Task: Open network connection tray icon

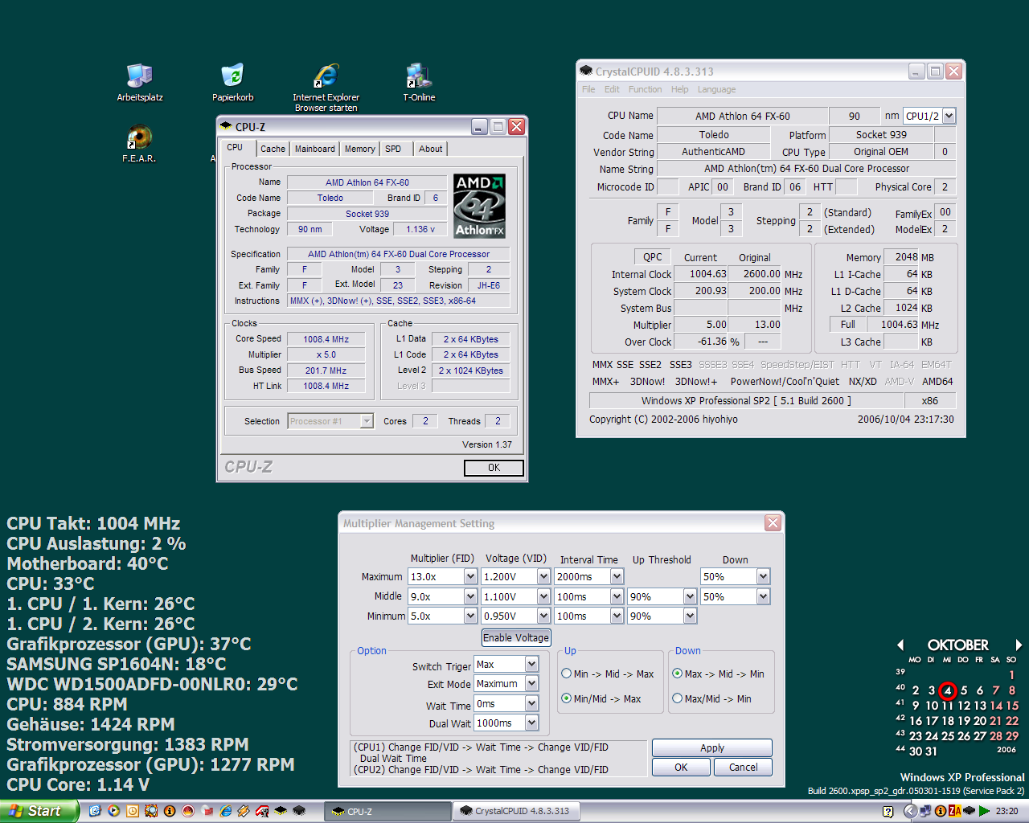Action: [925, 811]
